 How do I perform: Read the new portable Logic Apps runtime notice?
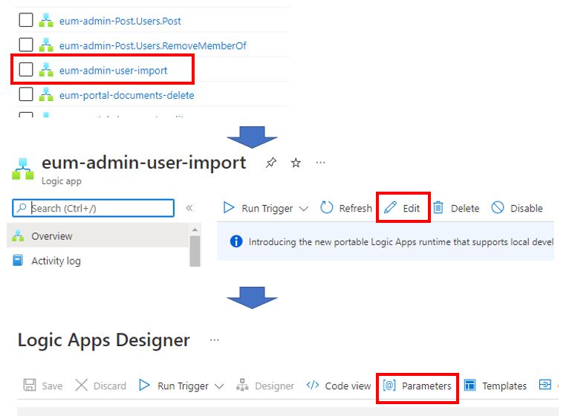point(401,242)
